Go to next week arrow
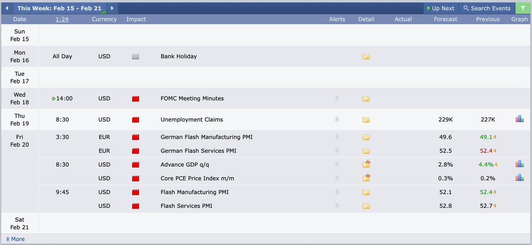The width and height of the screenshot is (532, 245). click(112, 8)
